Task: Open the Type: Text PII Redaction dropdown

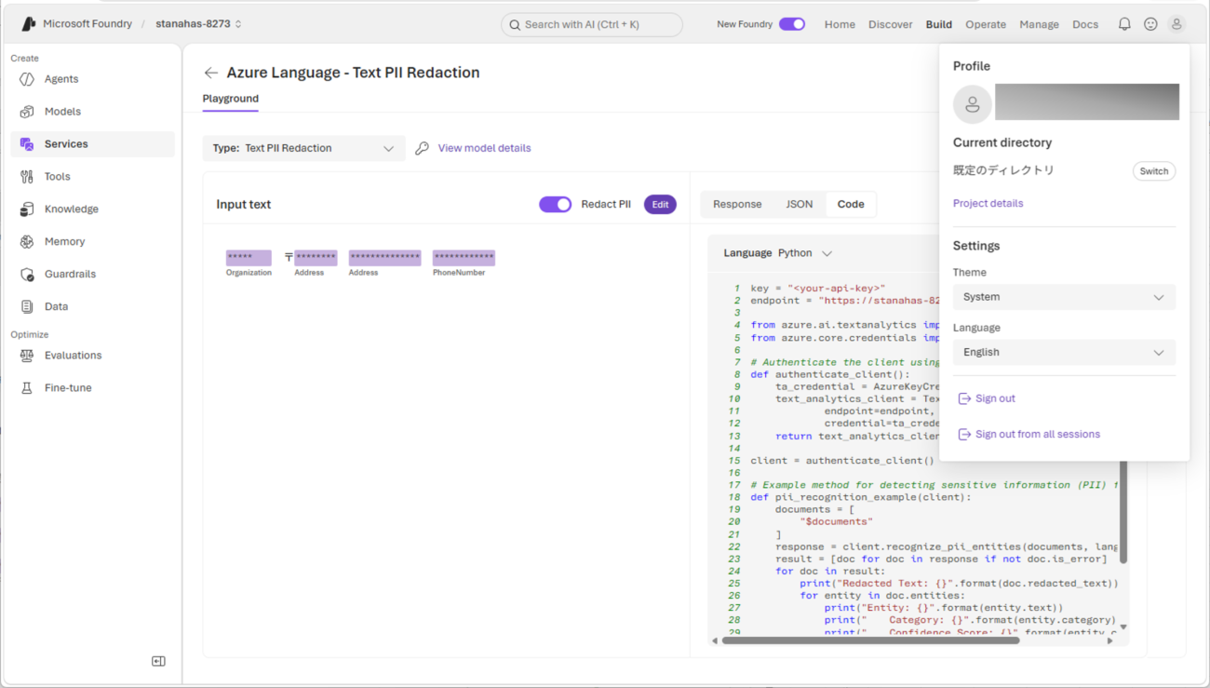Action: [x=304, y=148]
